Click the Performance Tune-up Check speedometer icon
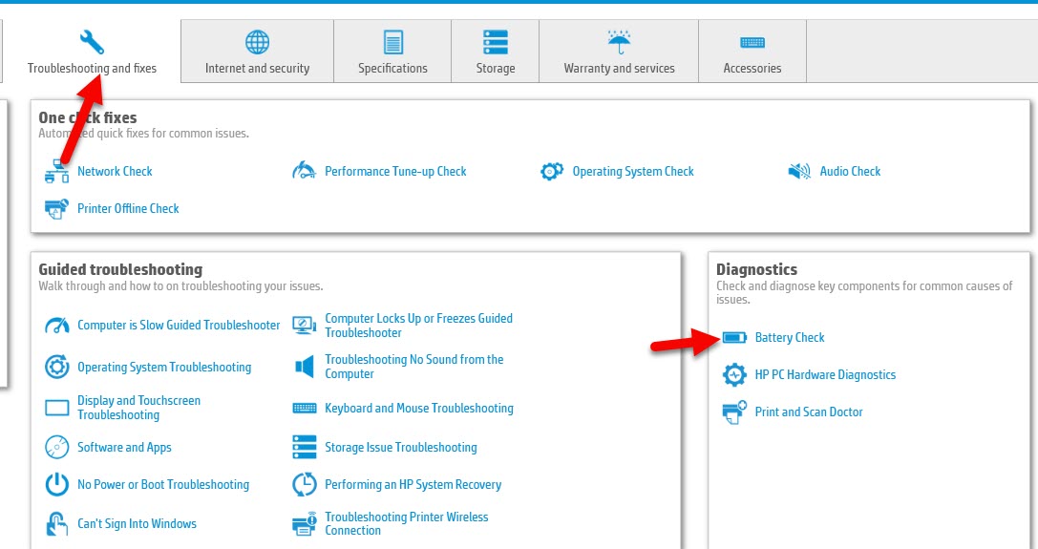Image resolution: width=1038 pixels, height=549 pixels. (x=304, y=172)
